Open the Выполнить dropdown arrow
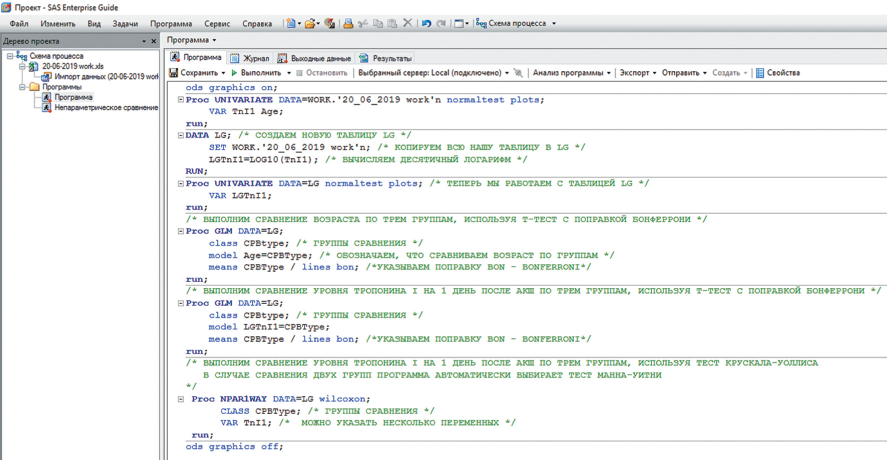Viewport: 887px width, 460px height. coord(289,73)
